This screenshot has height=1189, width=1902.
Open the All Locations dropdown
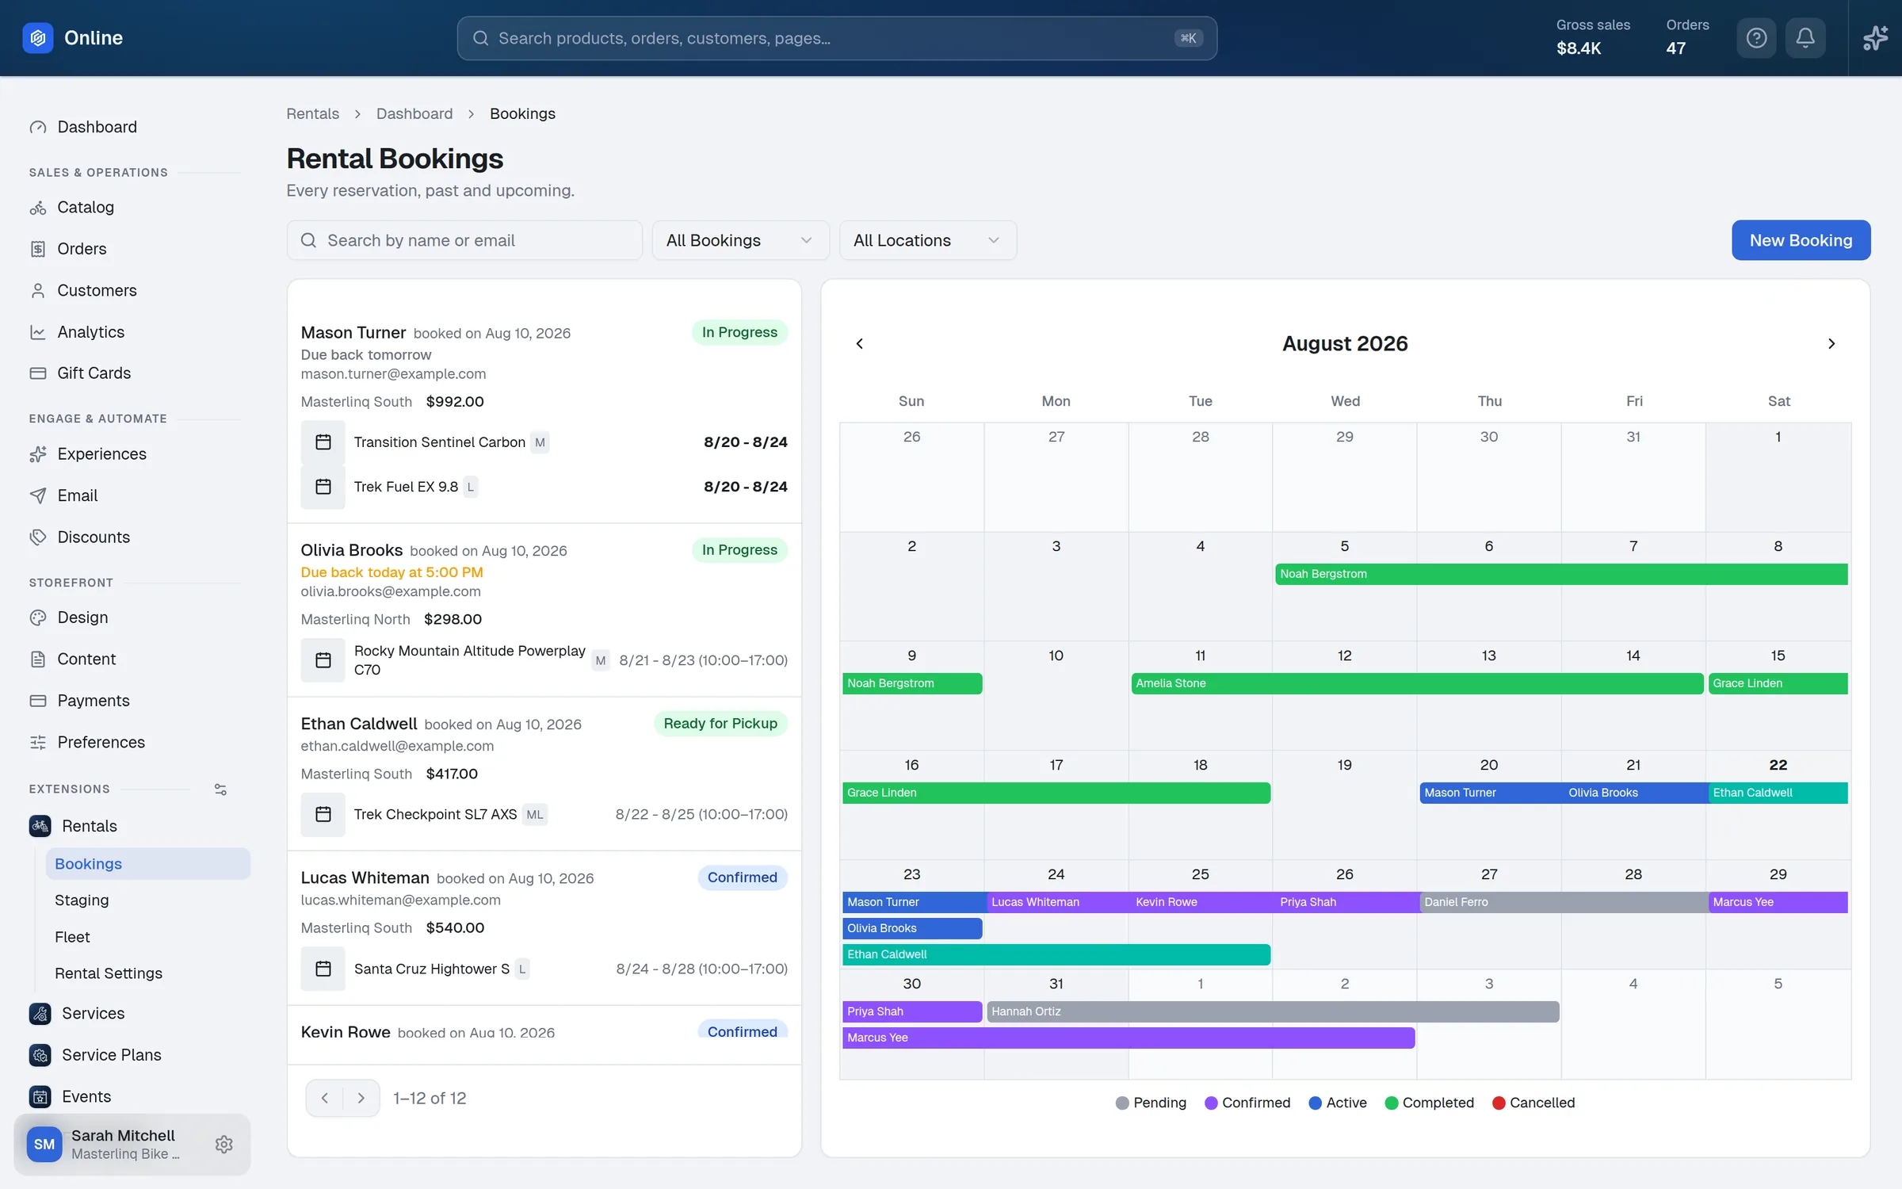[927, 240]
